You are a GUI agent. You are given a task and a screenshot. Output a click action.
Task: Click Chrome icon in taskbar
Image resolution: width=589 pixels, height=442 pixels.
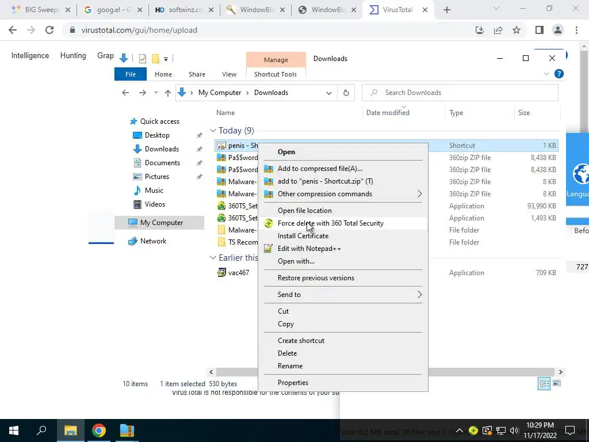click(x=98, y=430)
